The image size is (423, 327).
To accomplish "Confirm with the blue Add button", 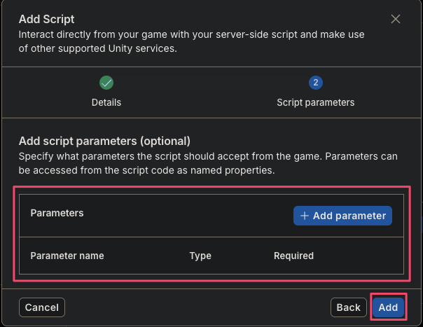I will (x=388, y=307).
